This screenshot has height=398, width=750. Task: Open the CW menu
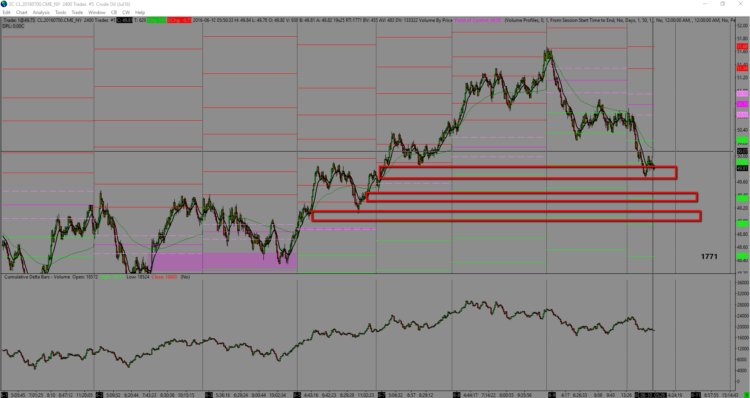coord(126,12)
